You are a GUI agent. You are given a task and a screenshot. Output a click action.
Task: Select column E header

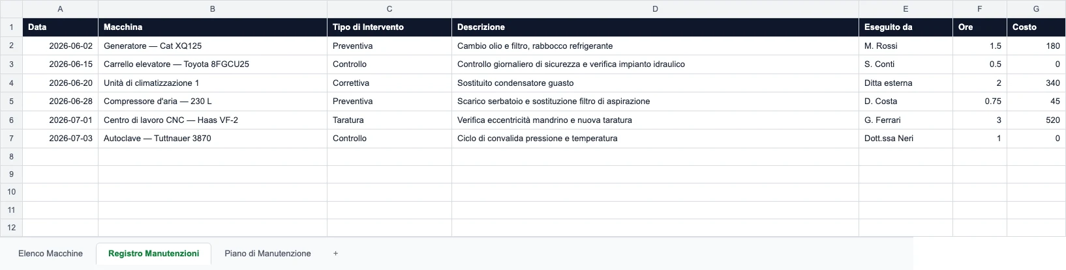[x=906, y=9]
